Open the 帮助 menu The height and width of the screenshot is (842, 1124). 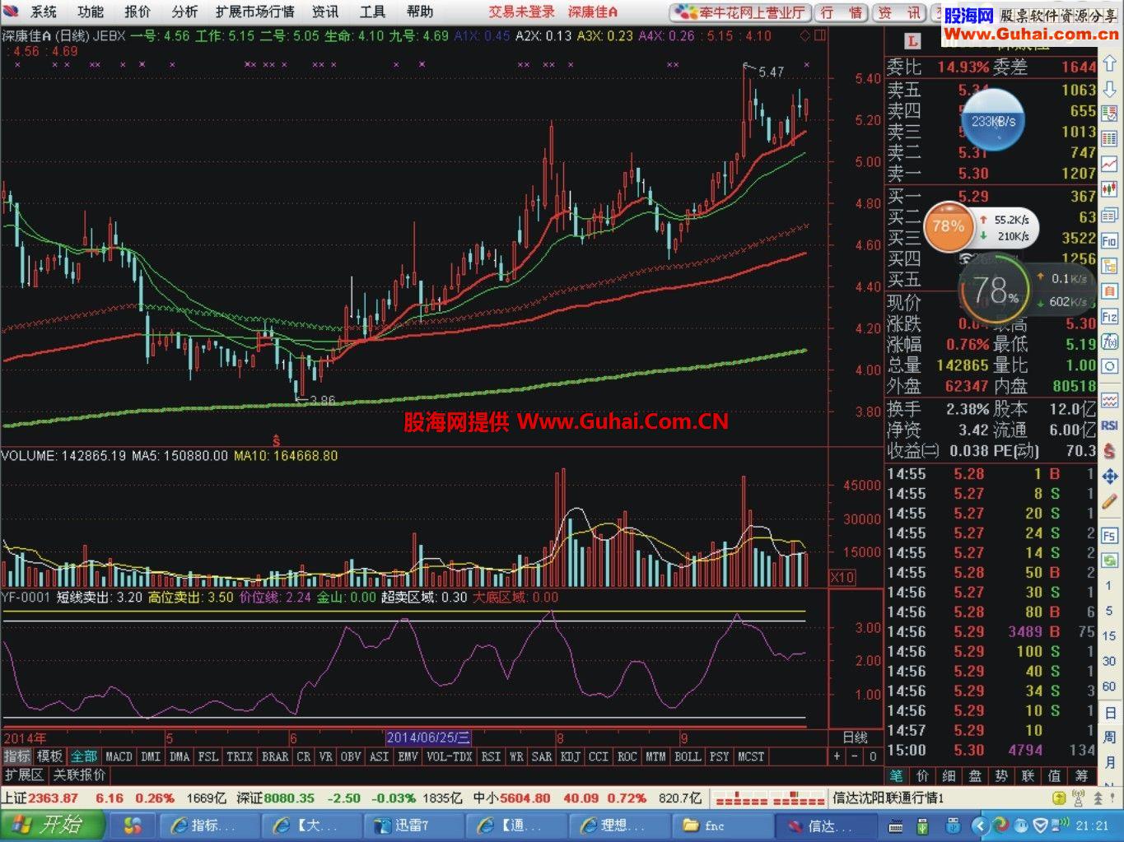[420, 12]
